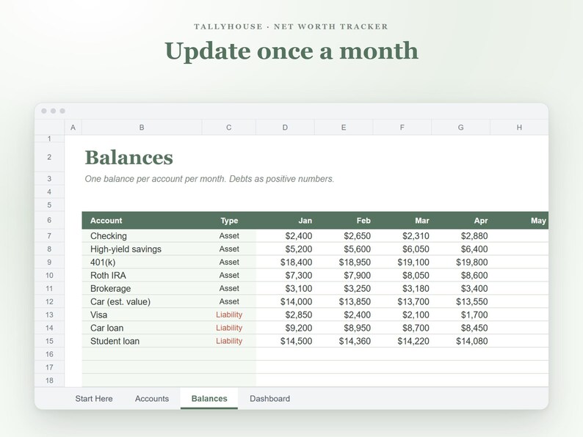Click the Liability type for Visa
Image resolution: width=583 pixels, height=437 pixels.
coord(229,315)
